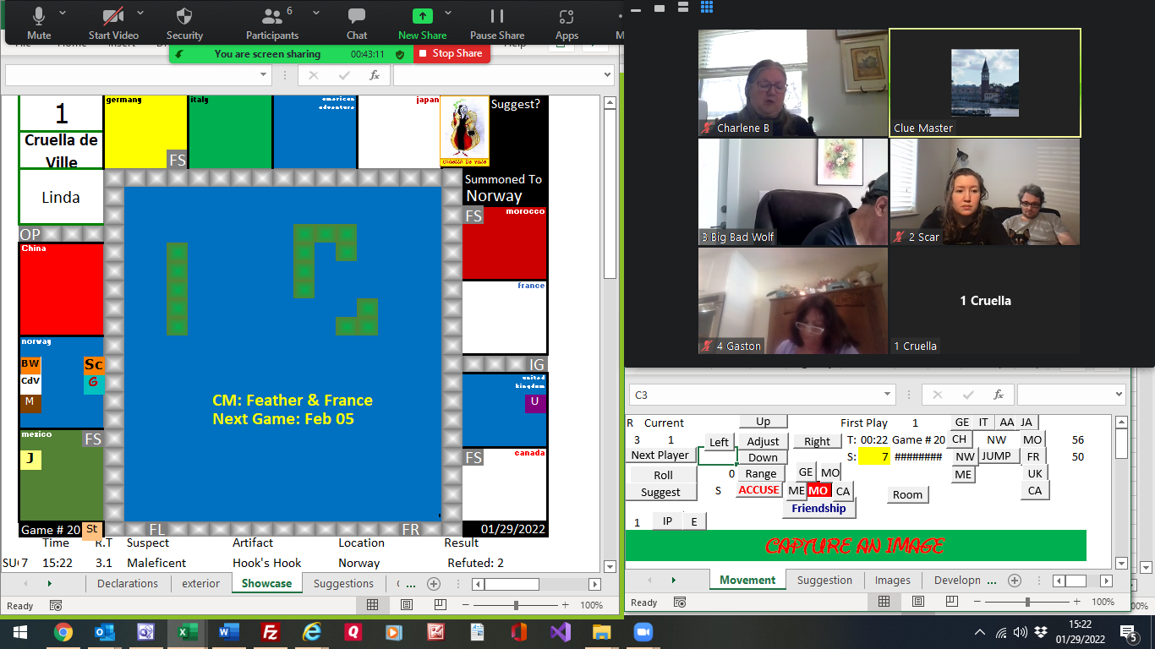Viewport: 1155px width, 649px height.
Task: Open the Security shield menu
Action: tap(184, 23)
